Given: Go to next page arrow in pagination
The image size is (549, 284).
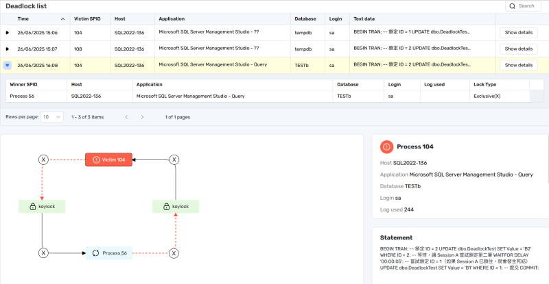Looking at the screenshot, I should (142, 117).
